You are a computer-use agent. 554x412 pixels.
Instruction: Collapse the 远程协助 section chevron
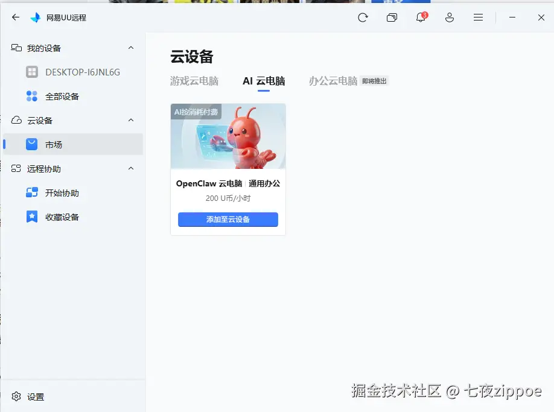pos(131,168)
